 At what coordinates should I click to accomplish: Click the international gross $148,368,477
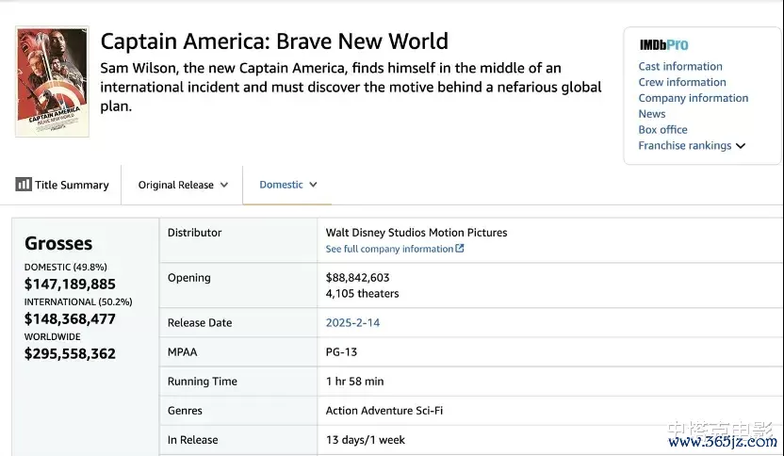(70, 319)
